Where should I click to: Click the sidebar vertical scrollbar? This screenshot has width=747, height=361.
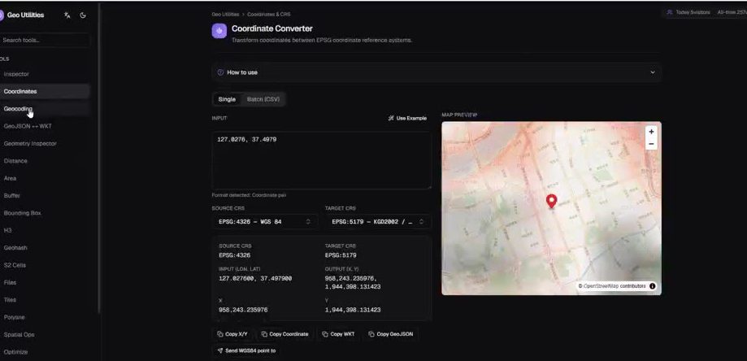[x=99, y=157]
